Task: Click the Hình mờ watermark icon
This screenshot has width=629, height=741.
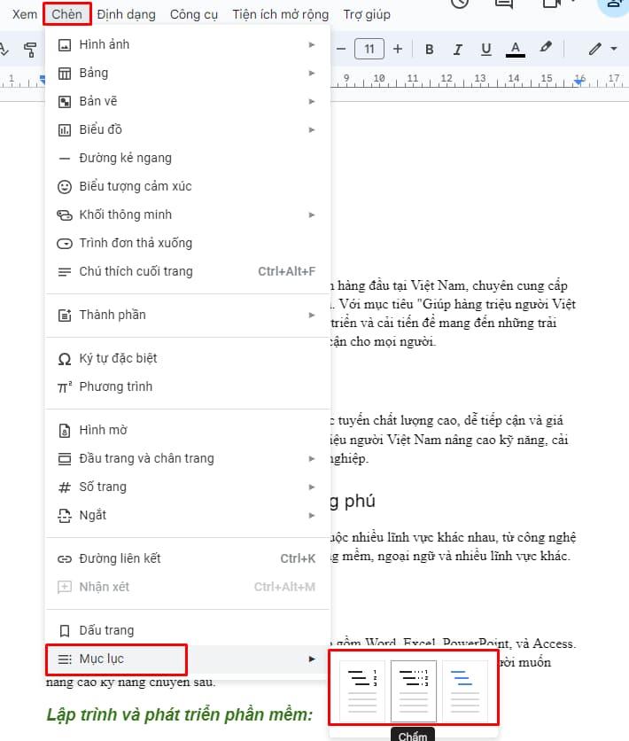Action: coord(64,431)
